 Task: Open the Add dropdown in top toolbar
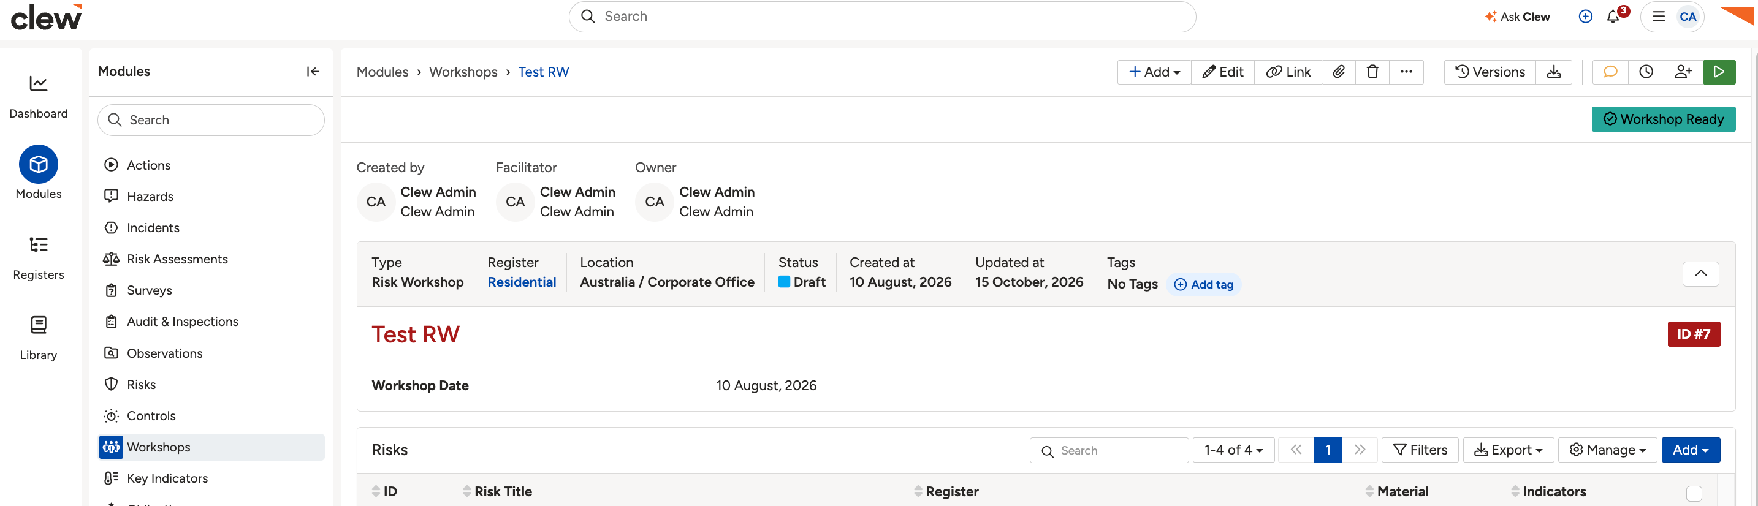pyautogui.click(x=1154, y=72)
